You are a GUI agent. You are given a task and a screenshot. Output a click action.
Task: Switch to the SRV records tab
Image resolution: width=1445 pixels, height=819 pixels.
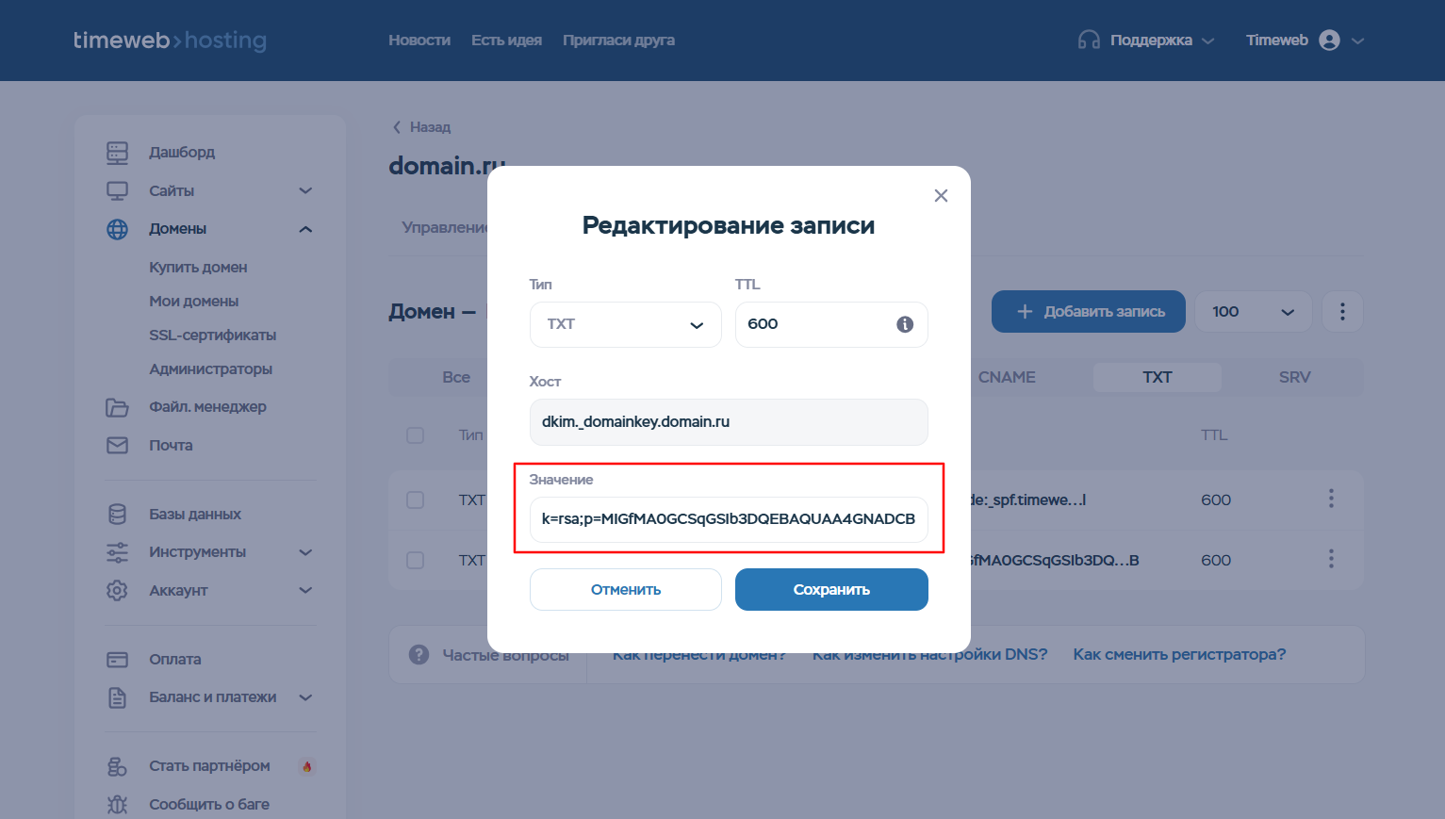1294,377
